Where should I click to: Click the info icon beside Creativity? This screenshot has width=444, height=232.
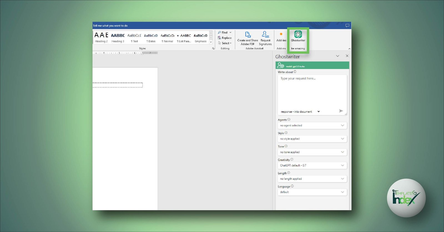[292, 159]
